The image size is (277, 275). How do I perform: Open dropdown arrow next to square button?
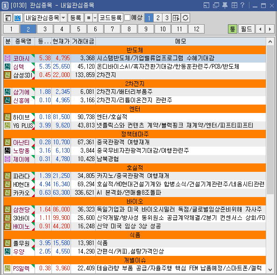click(x=95, y=18)
